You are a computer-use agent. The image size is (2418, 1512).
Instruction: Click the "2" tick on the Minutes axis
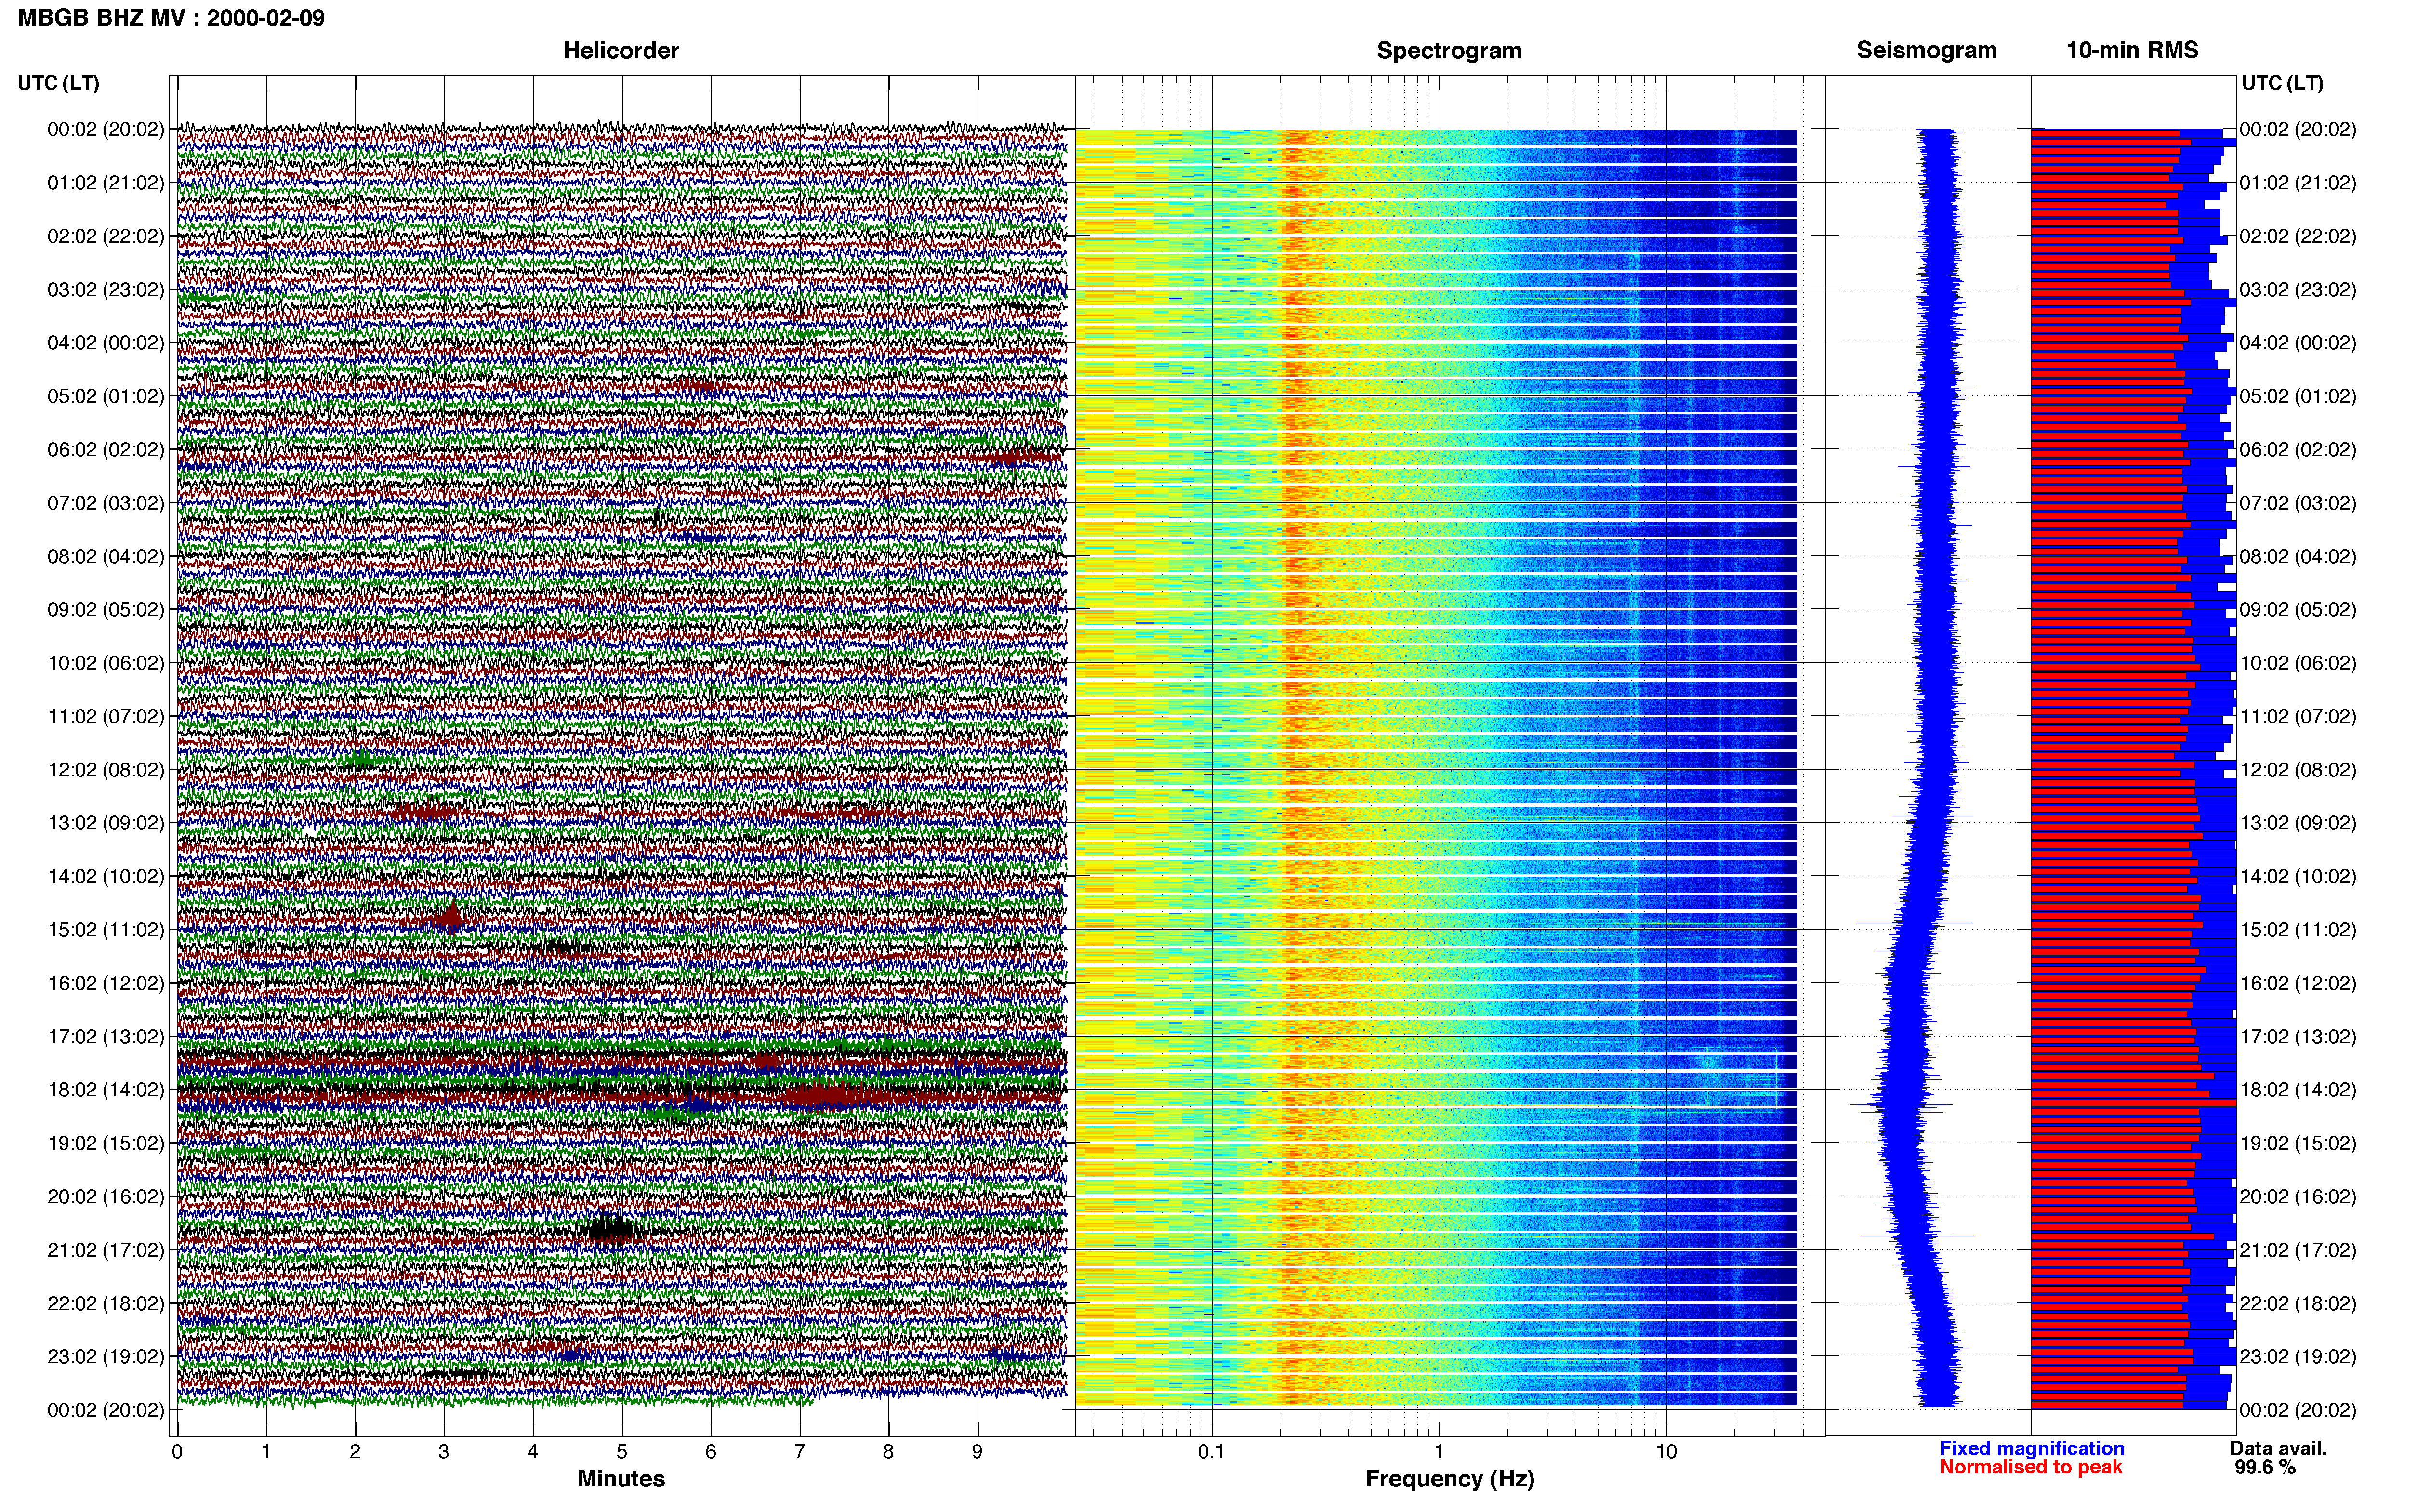click(355, 1451)
